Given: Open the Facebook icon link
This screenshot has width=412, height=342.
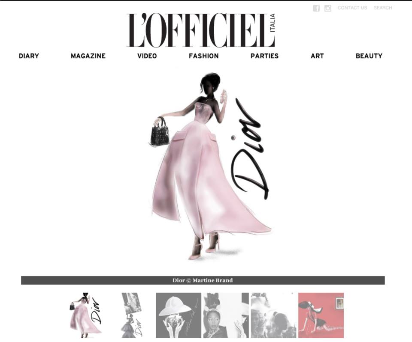Looking at the screenshot, I should point(316,8).
